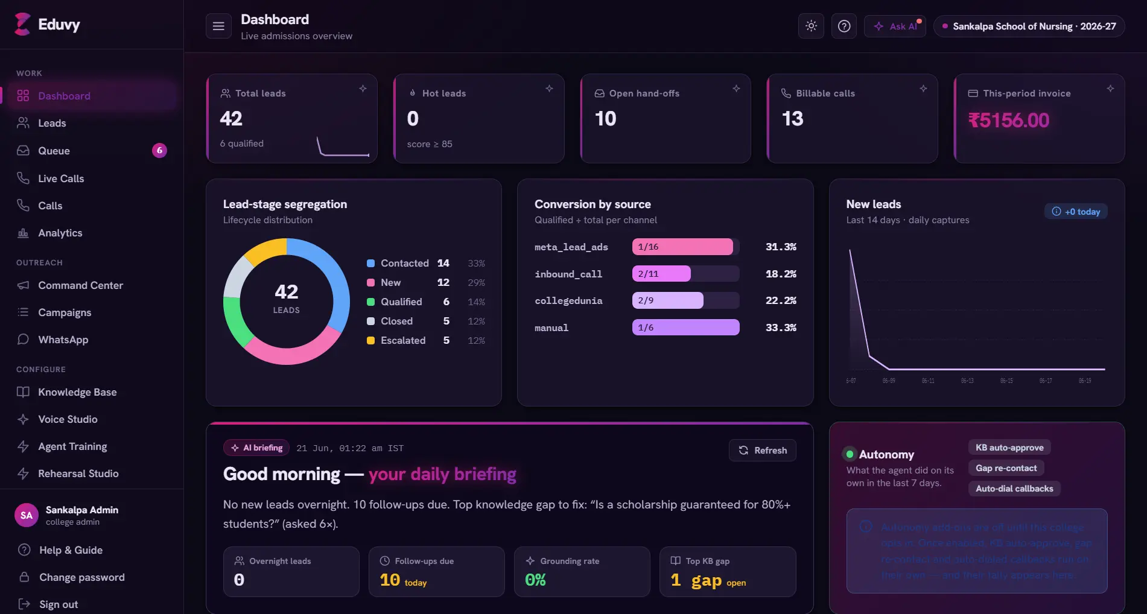
Task: Click the +0 today badge
Action: [1076, 212]
